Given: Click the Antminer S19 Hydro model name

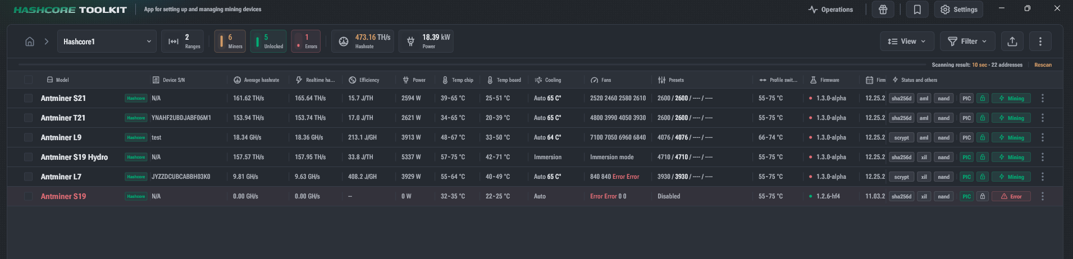Looking at the screenshot, I should click(74, 157).
